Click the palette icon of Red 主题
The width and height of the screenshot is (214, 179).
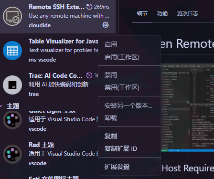click(x=12, y=154)
